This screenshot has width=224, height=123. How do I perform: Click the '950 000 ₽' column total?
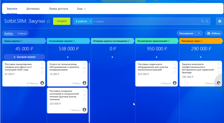click(x=157, y=49)
